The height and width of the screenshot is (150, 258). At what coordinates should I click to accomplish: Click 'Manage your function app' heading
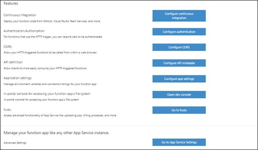tap(56, 133)
